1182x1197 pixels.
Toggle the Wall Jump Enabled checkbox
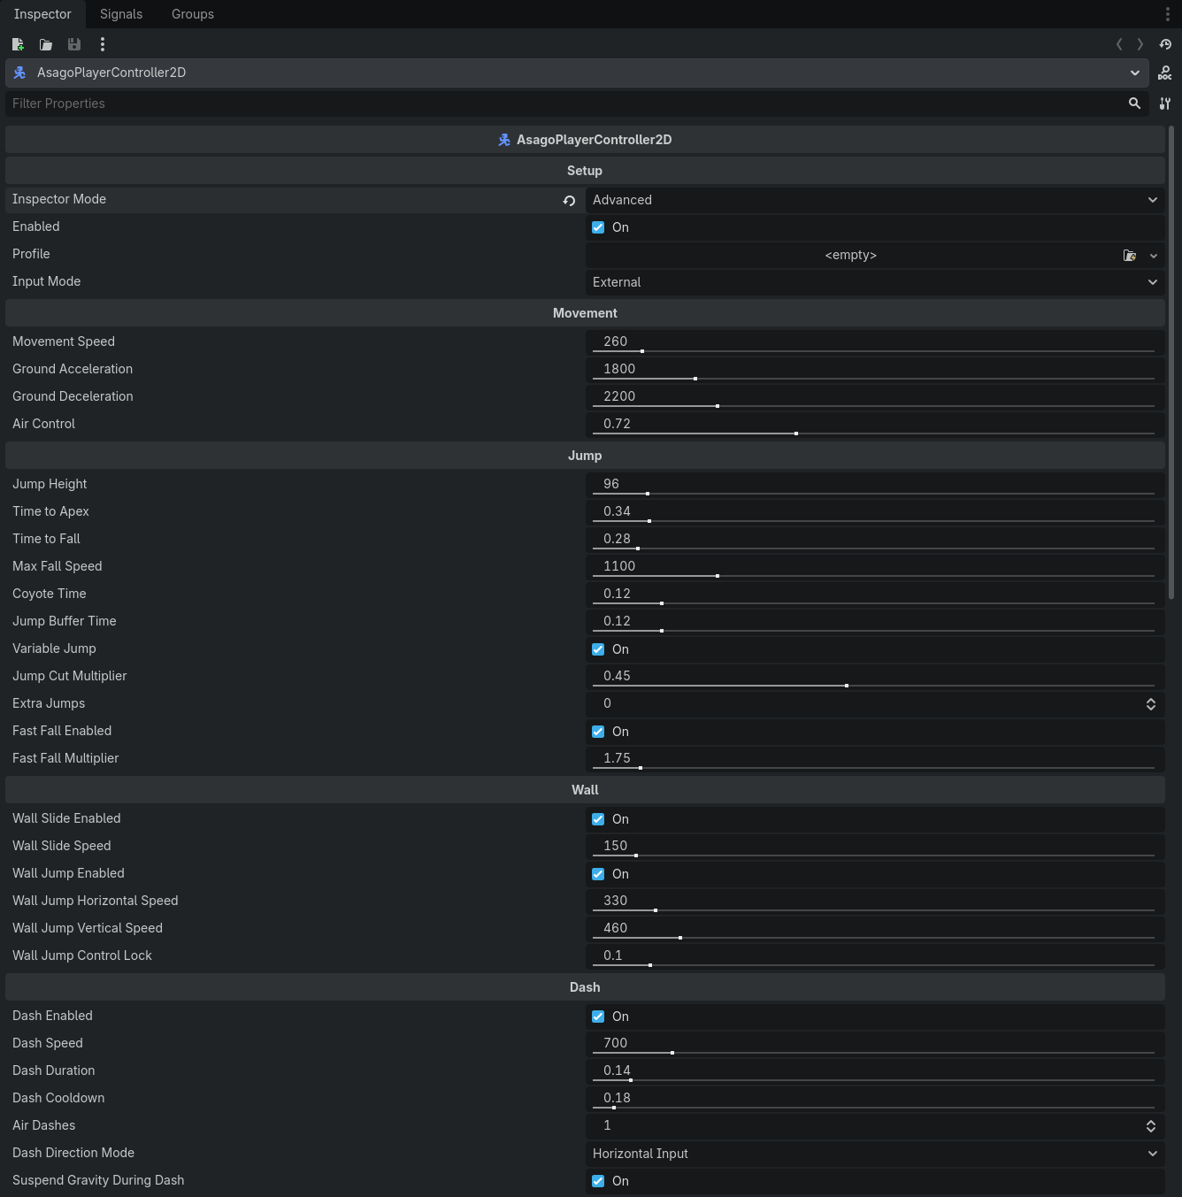(598, 874)
